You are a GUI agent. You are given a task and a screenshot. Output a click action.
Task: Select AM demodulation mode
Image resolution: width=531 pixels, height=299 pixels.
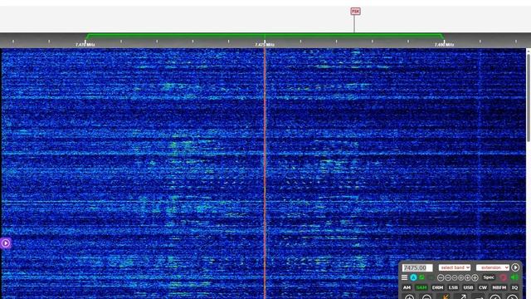point(407,287)
